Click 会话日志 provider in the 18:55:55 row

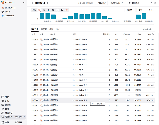coord(54,75)
